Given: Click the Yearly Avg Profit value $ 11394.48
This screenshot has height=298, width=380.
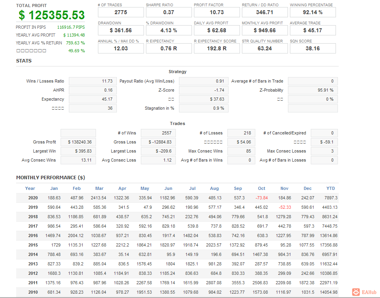Looking at the screenshot, I should [x=74, y=35].
